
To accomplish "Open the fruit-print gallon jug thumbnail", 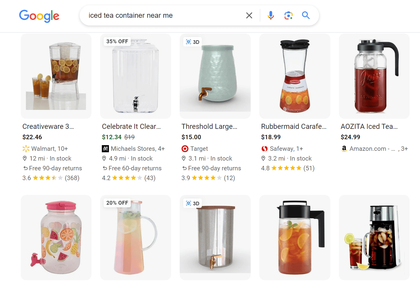I will point(56,237).
